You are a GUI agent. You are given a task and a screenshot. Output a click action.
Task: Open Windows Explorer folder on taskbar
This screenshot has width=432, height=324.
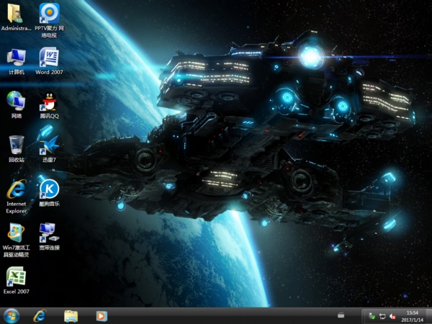(71, 316)
